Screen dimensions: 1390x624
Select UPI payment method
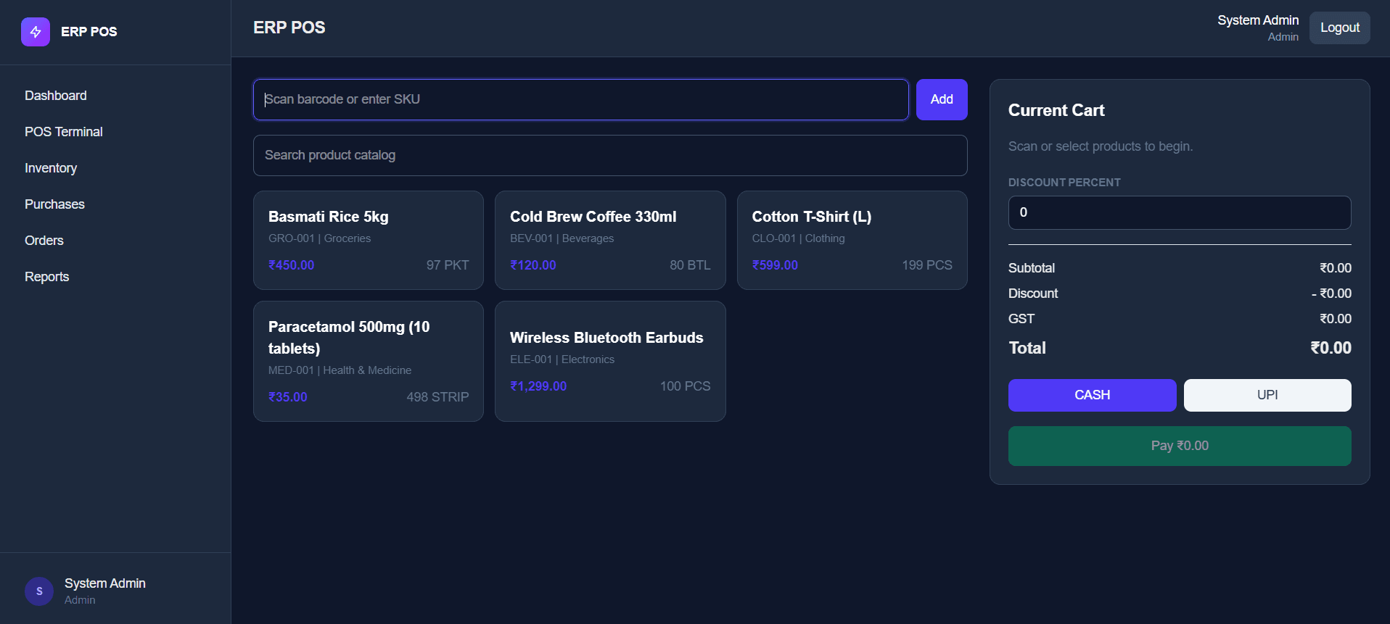click(x=1267, y=395)
